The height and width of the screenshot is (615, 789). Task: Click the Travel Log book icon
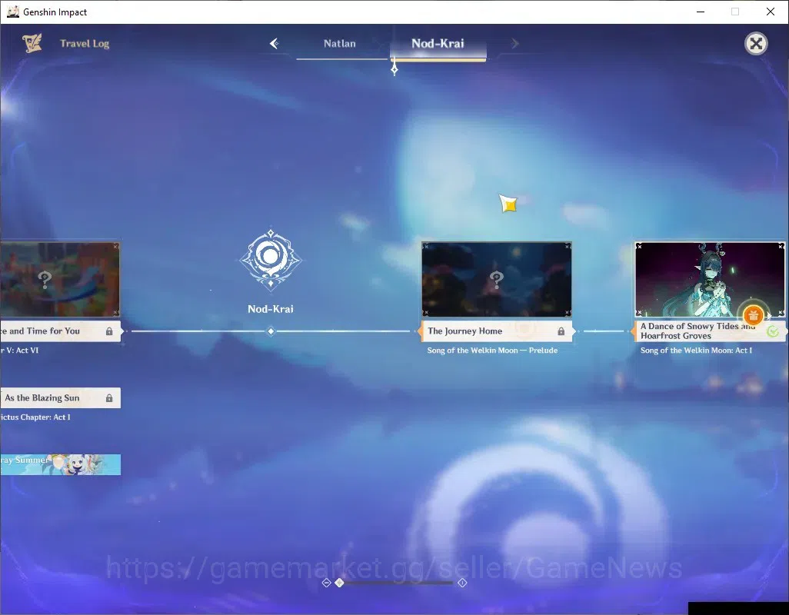point(32,43)
